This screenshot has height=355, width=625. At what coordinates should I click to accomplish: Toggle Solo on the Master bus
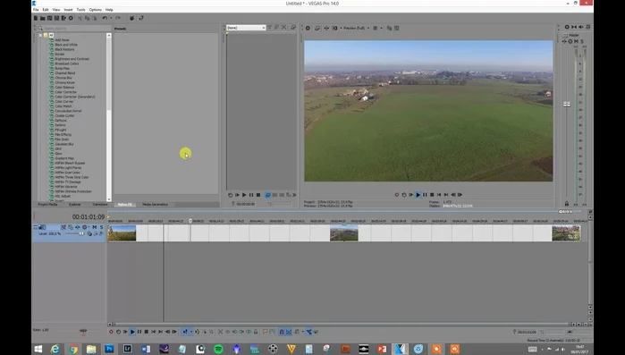[x=582, y=41]
